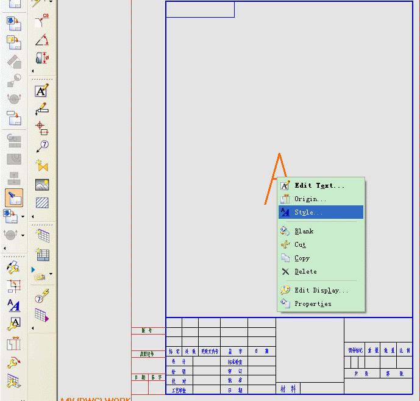This screenshot has width=420, height=401.
Task: Click the yellow tag label icon
Action: pos(40,276)
